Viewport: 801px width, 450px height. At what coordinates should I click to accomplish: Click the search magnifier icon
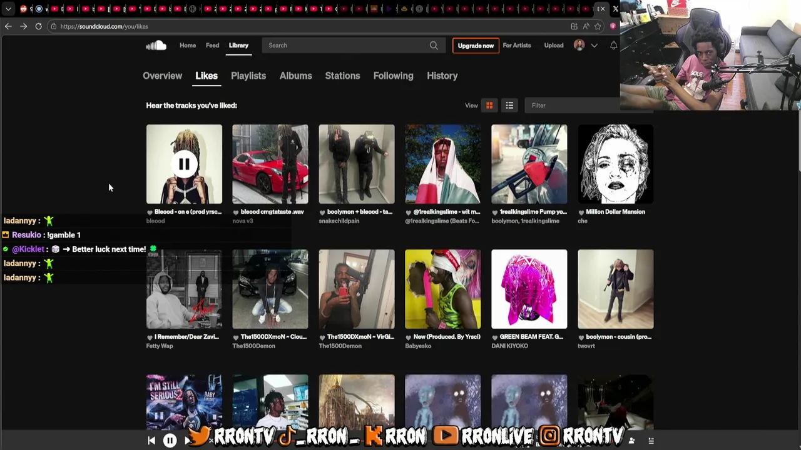click(x=434, y=45)
